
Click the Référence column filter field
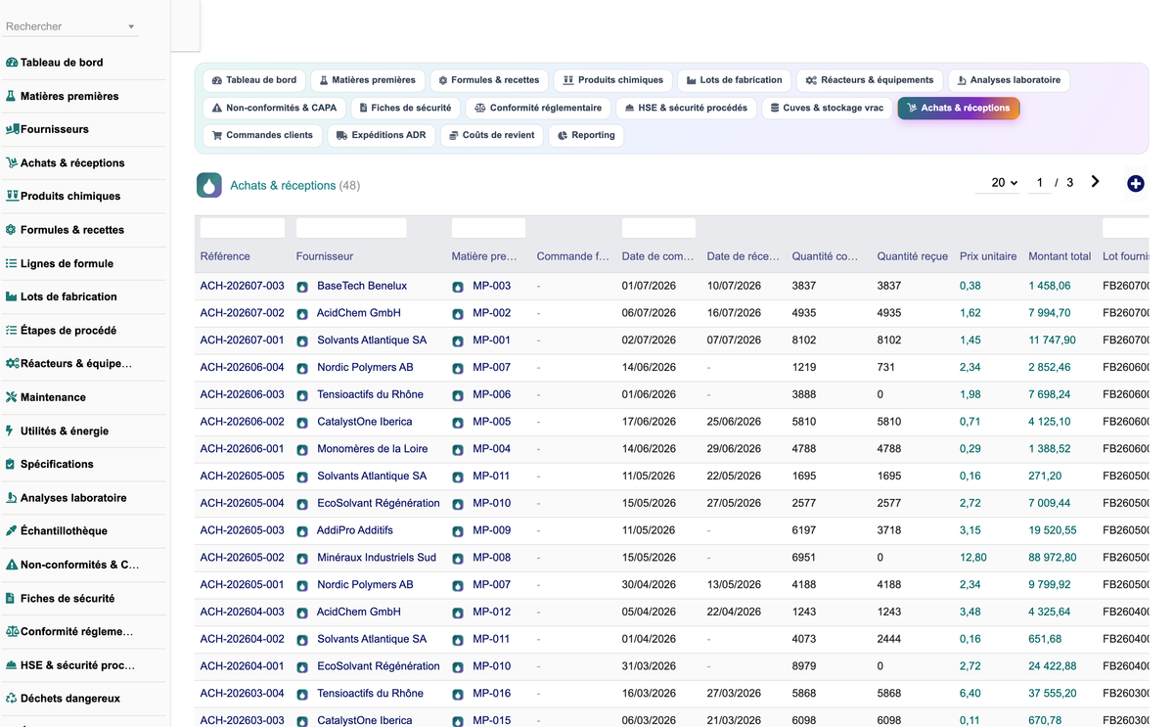[x=243, y=228]
